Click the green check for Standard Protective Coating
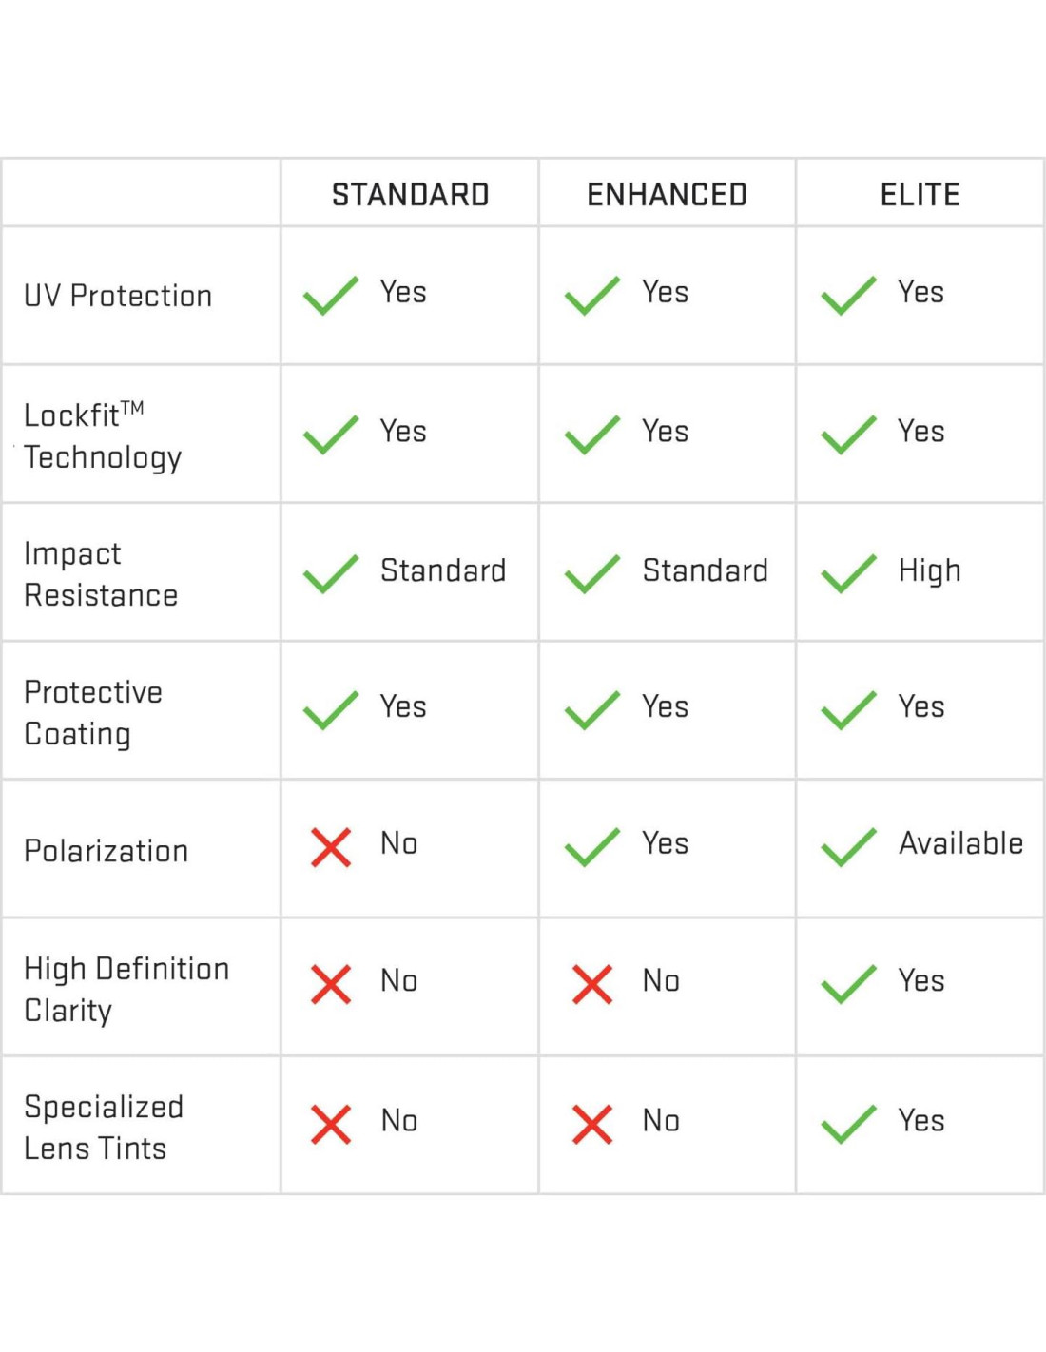Viewport: 1046px width, 1352px height. click(x=331, y=710)
